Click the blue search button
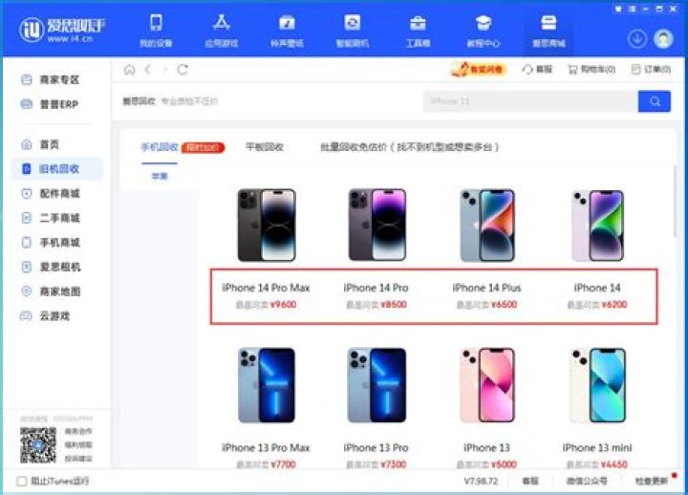Image resolution: width=688 pixels, height=495 pixels. (x=655, y=101)
